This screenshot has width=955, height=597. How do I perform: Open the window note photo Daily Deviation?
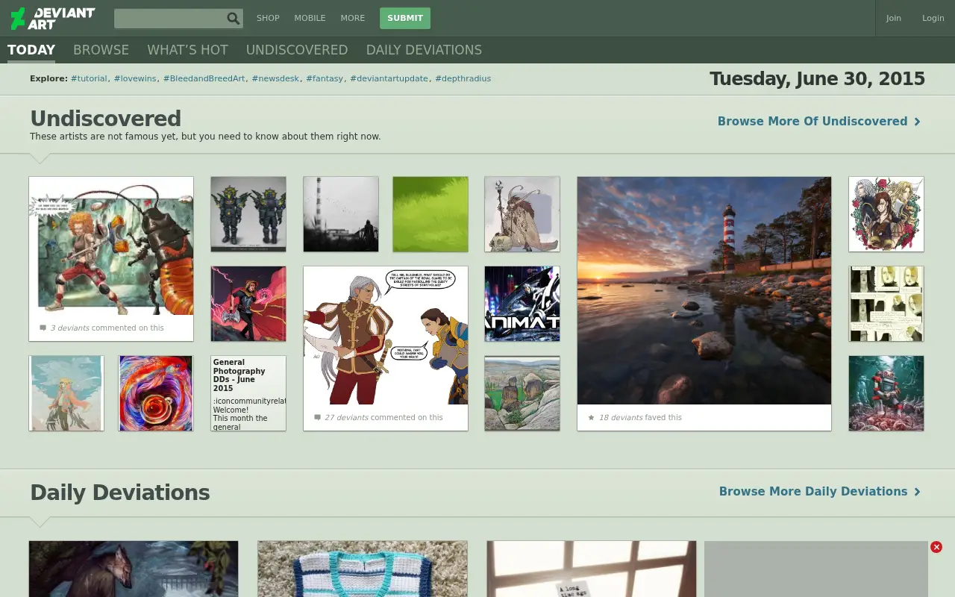tap(592, 569)
